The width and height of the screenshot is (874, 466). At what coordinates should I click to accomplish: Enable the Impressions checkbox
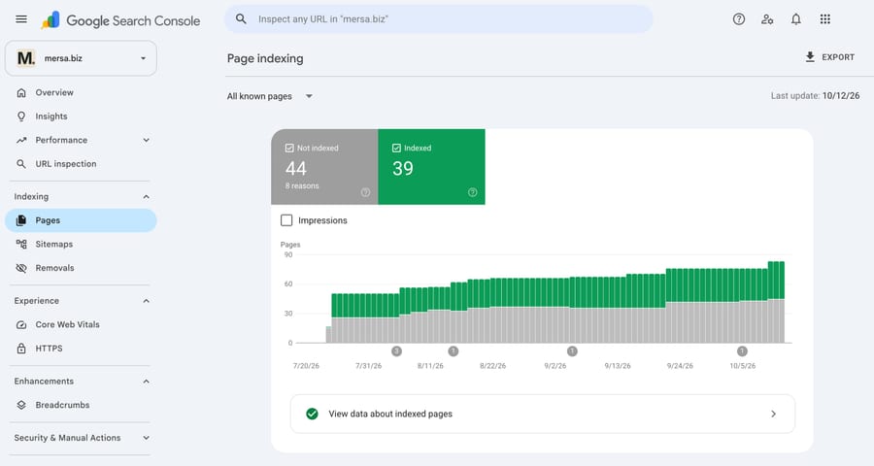[x=286, y=220]
